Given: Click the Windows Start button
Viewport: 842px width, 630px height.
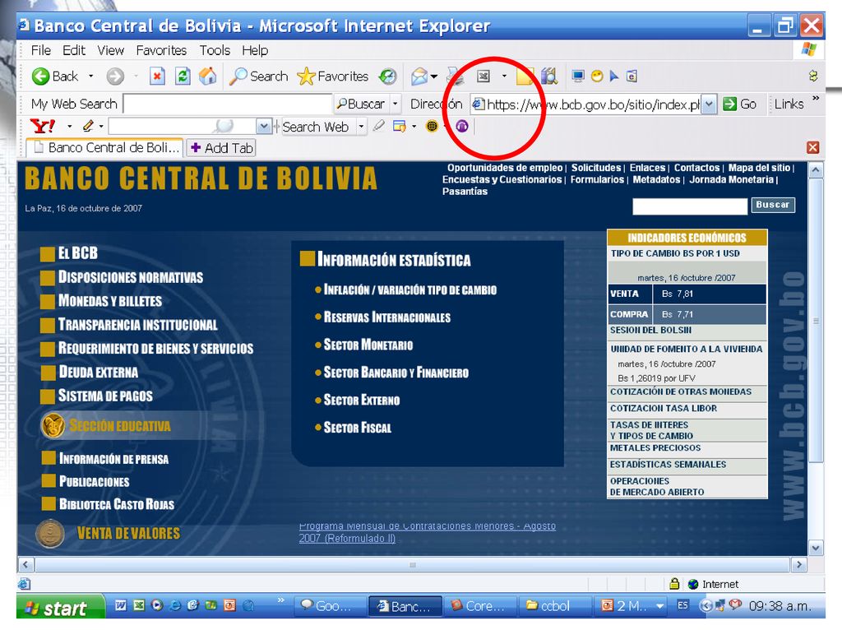Looking at the screenshot, I should tap(61, 608).
